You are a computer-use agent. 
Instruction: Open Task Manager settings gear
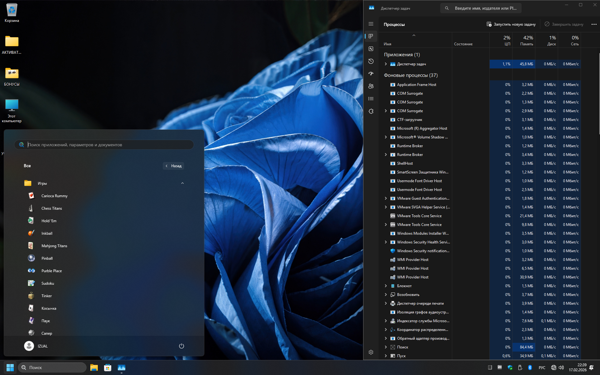pos(371,352)
